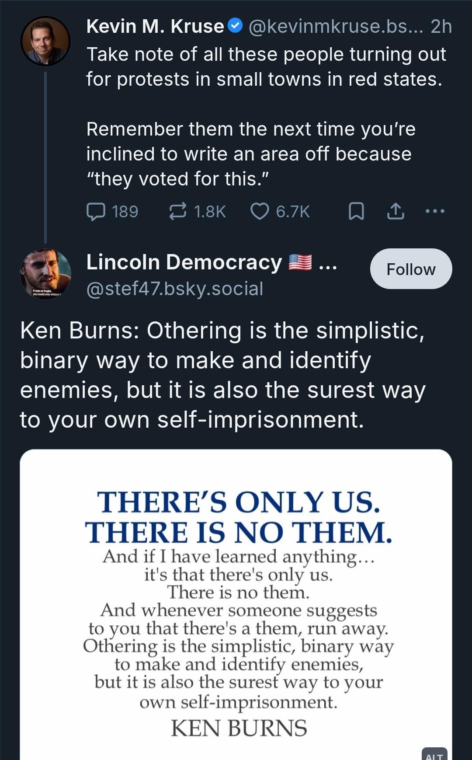Open the 2h timestamp on Kruse's post
Viewport: 472px width, 760px height.
point(441,27)
